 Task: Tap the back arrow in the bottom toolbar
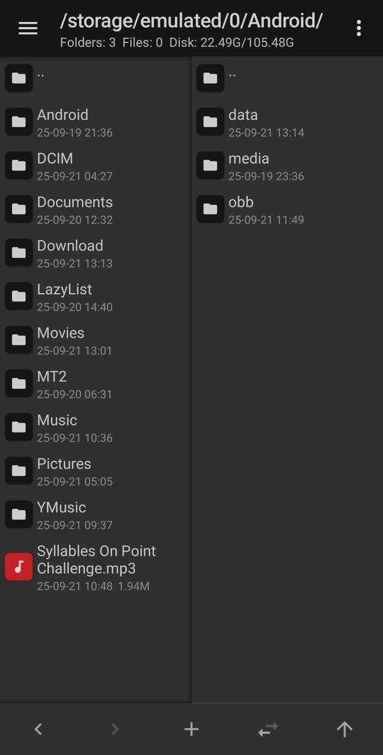38,729
